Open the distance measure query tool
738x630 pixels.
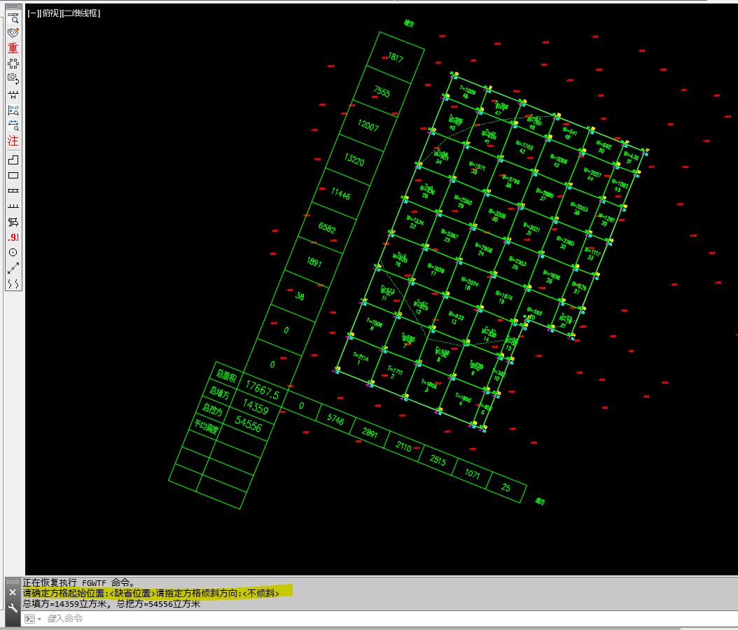pos(13,125)
